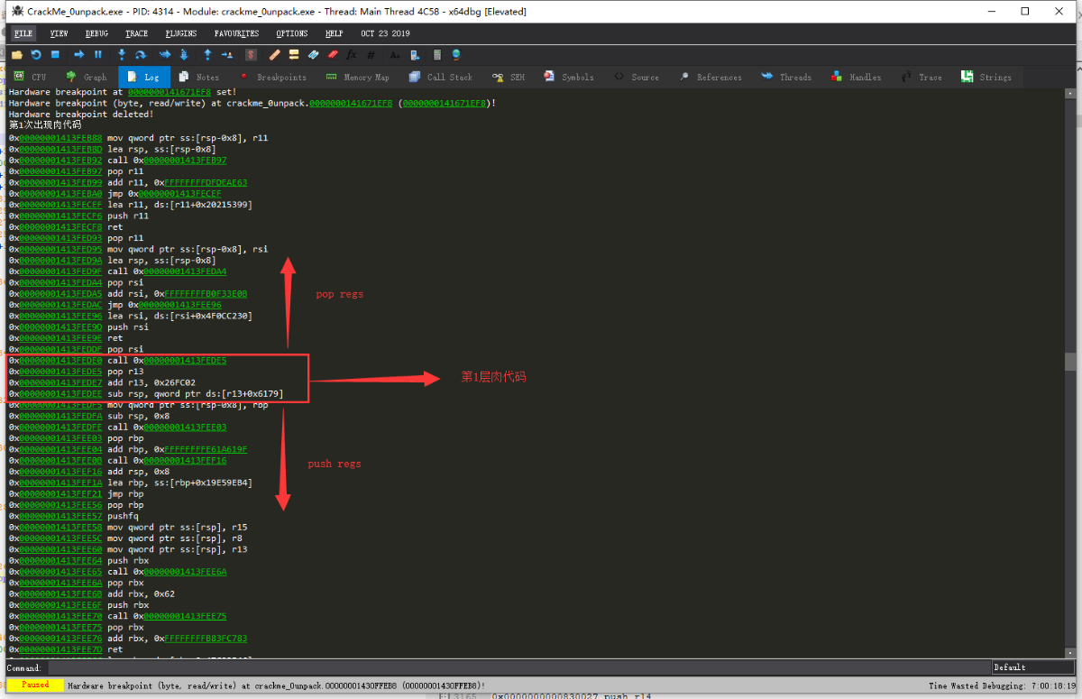1082x699 pixels.
Task: Click the yellow Paused status label
Action: point(35,685)
